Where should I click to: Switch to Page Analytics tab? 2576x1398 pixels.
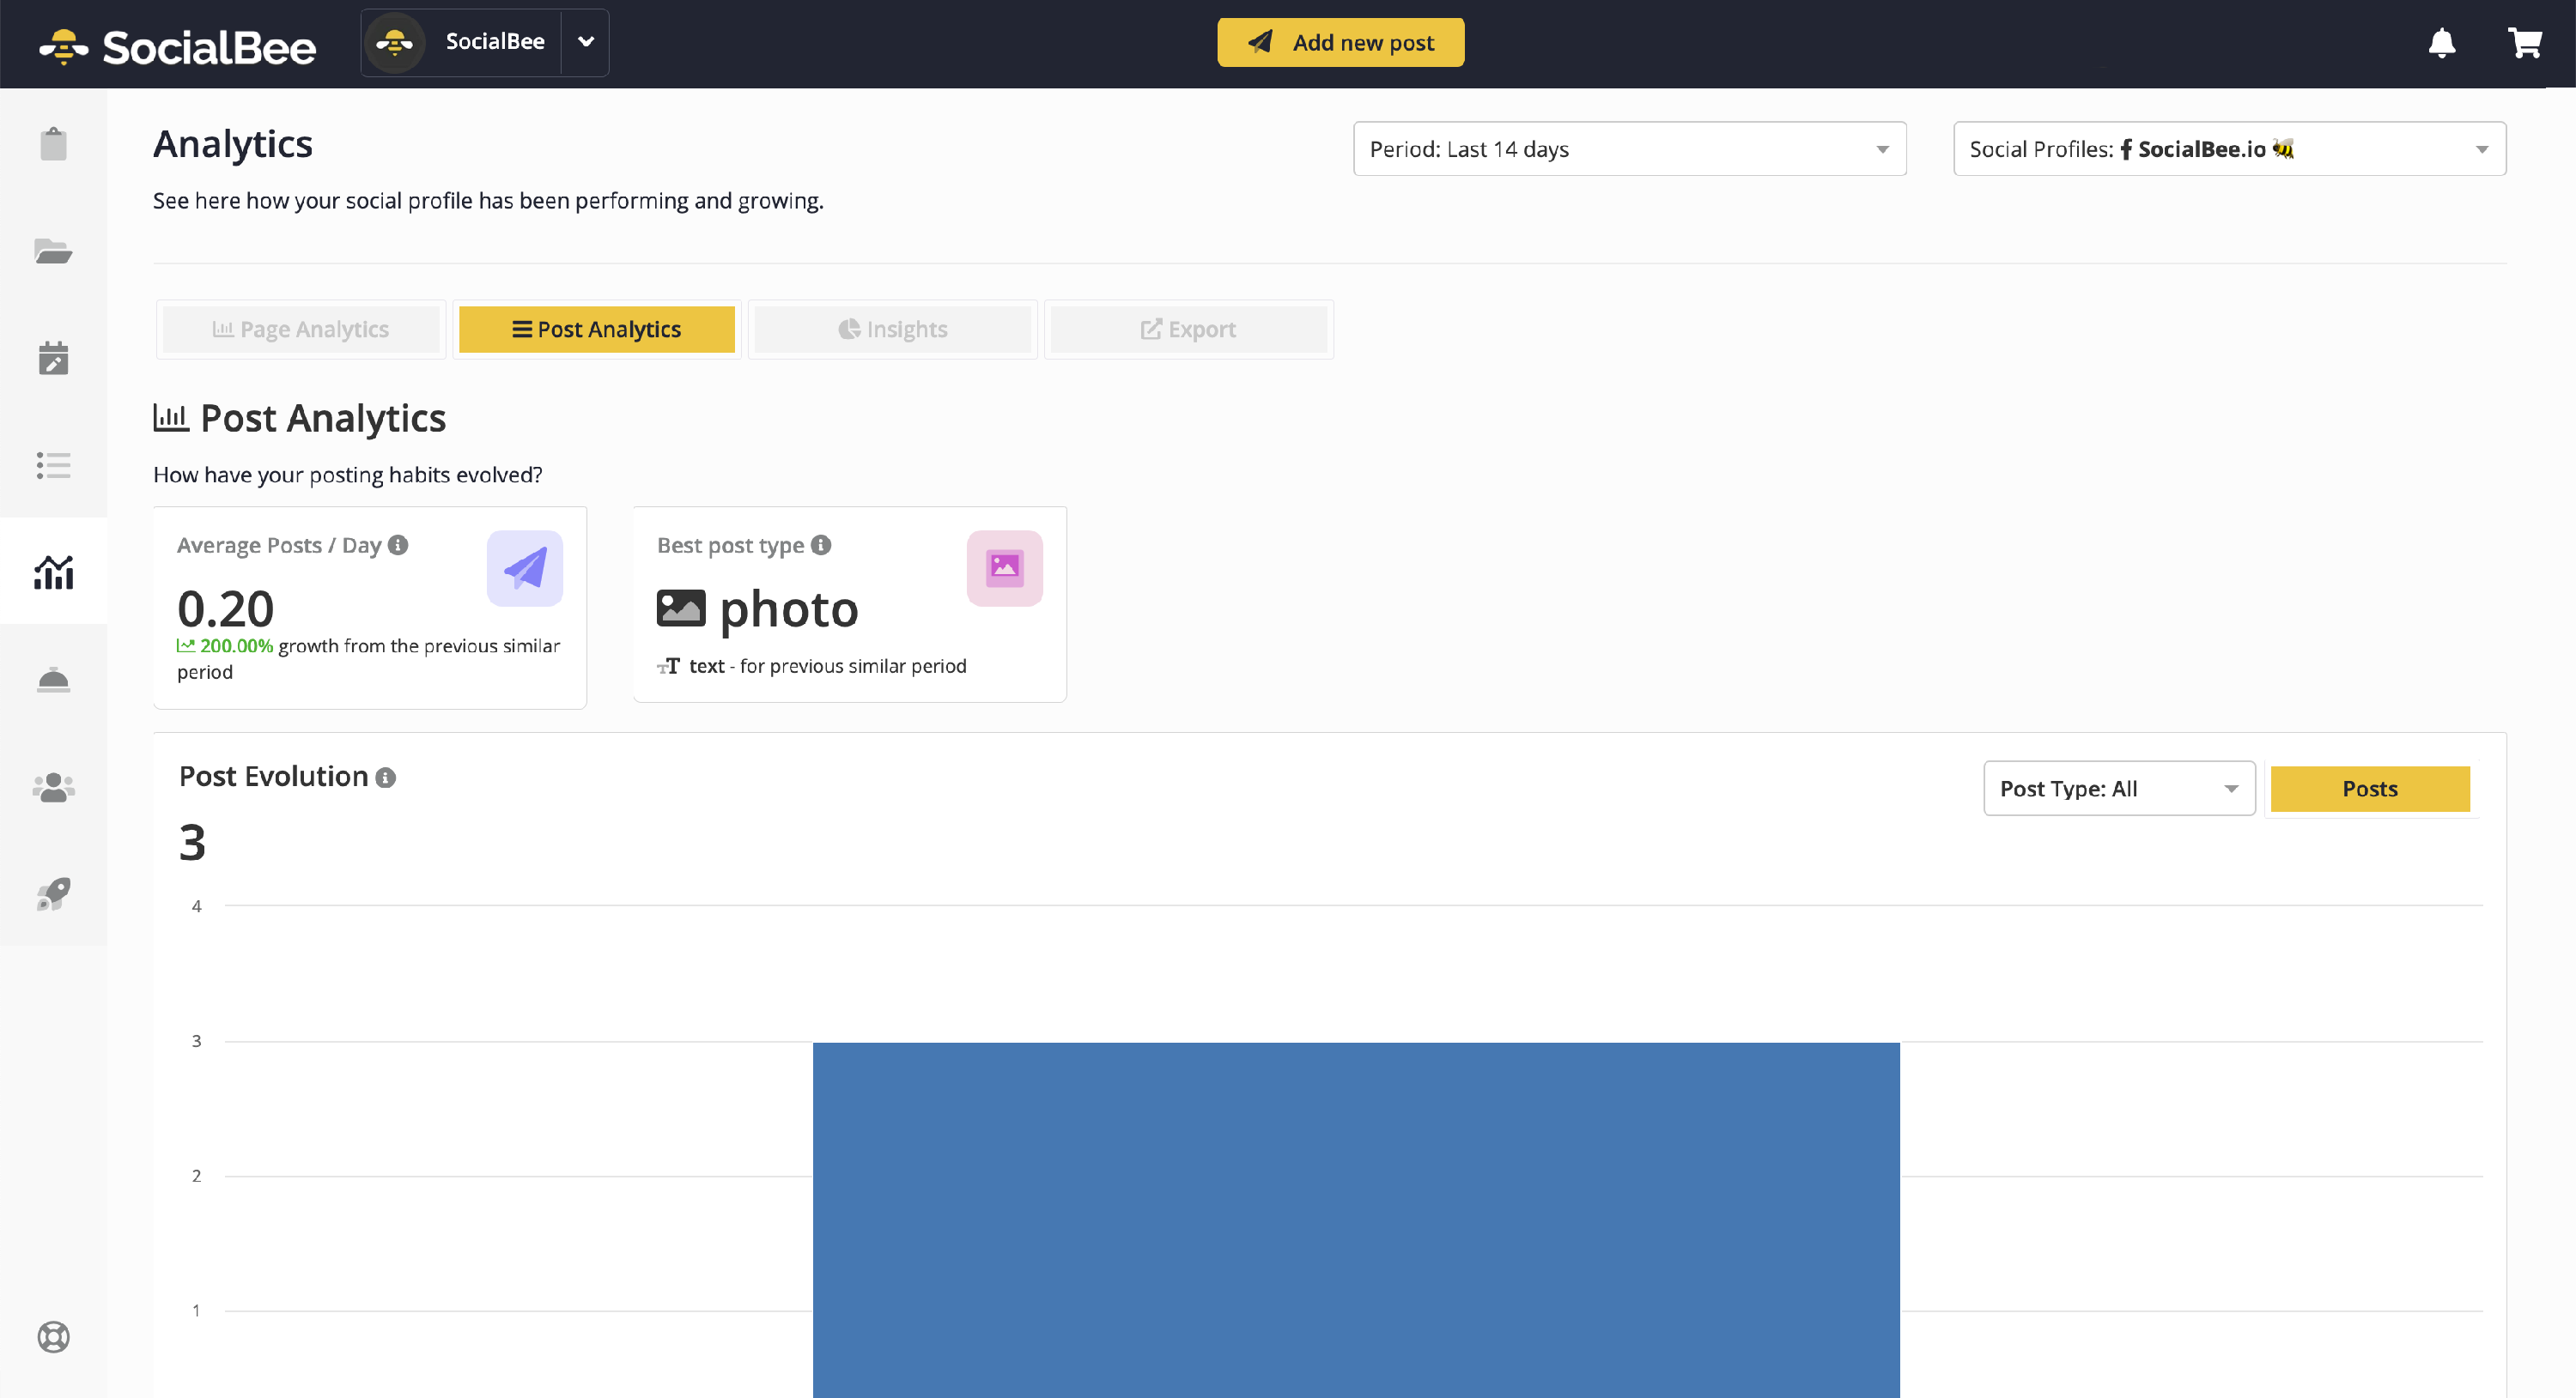point(301,330)
